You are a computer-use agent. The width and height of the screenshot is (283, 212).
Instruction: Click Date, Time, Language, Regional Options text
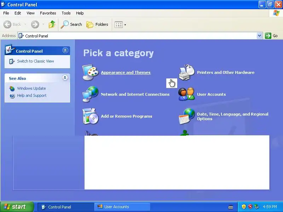[233, 116]
